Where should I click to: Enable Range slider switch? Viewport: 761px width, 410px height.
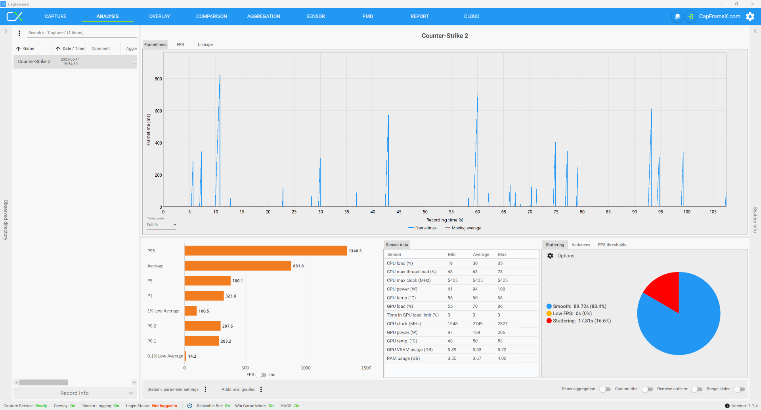click(x=739, y=389)
